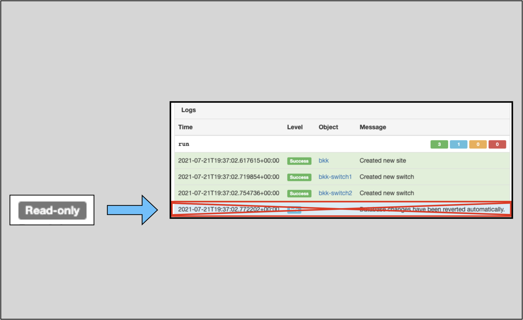Image resolution: width=523 pixels, height=320 pixels.
Task: Open the bkk site link
Action: point(323,161)
